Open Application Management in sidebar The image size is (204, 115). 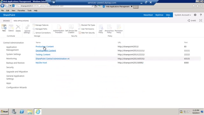(12, 48)
